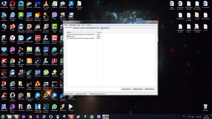Sort tasks by the Состояние column header
The height and width of the screenshot is (119, 212).
coord(99,32)
